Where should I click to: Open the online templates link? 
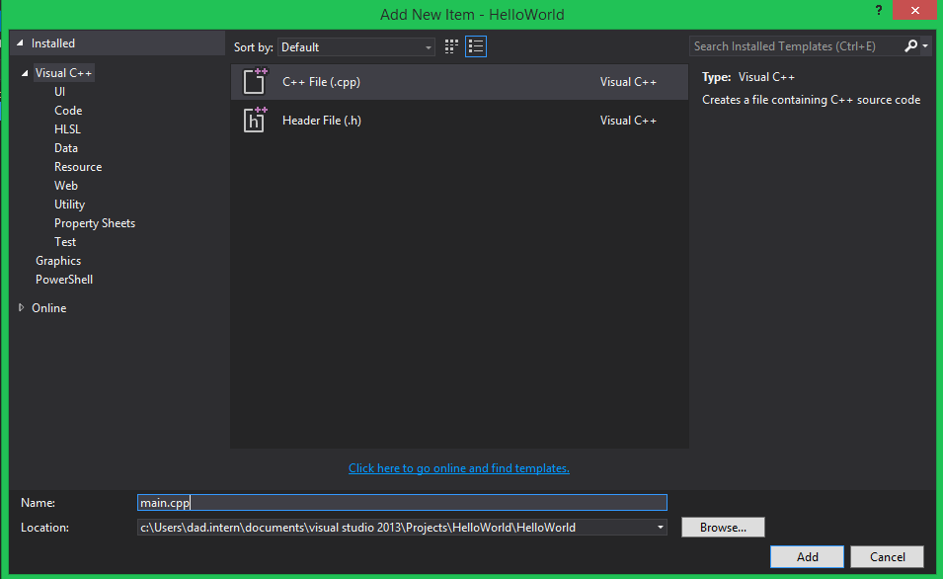(459, 468)
